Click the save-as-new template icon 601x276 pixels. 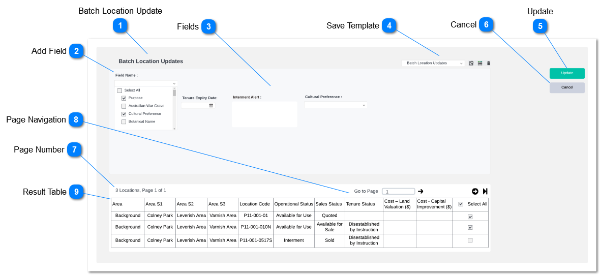coord(471,63)
